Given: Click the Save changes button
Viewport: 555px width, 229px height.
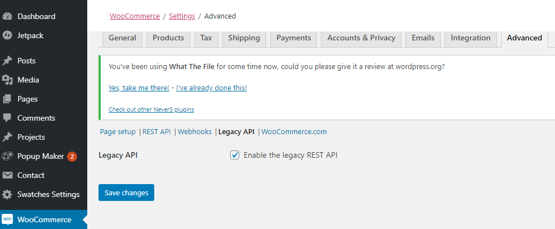Looking at the screenshot, I should click(126, 193).
